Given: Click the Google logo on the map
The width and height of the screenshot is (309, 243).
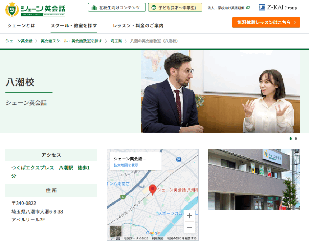Looking at the screenshot, I should 153,233.
